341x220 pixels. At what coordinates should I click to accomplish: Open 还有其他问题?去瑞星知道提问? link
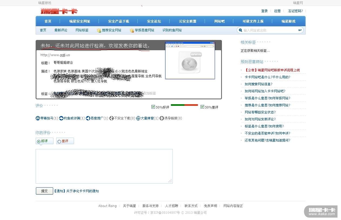pyautogui.click(x=268, y=140)
